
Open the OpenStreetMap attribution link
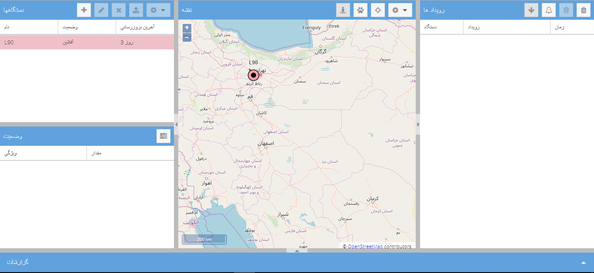pyautogui.click(x=365, y=246)
